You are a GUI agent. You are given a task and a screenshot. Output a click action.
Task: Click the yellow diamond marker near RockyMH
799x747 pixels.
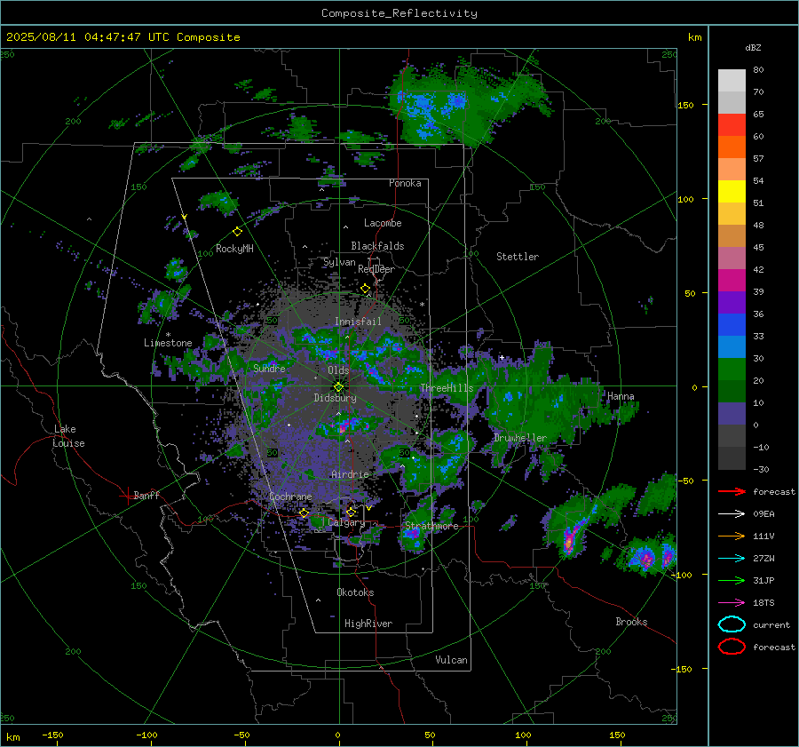point(237,232)
